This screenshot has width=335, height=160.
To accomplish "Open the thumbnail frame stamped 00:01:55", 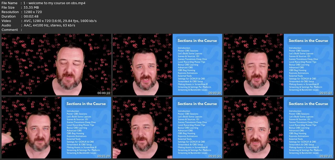I will pyautogui.click(x=167, y=128).
